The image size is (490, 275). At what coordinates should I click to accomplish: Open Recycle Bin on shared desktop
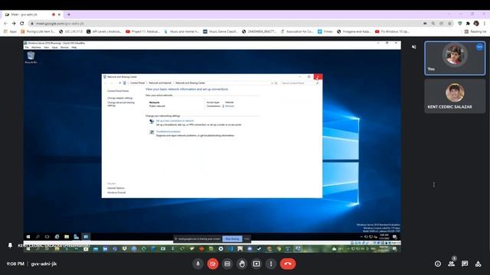[x=31, y=57]
